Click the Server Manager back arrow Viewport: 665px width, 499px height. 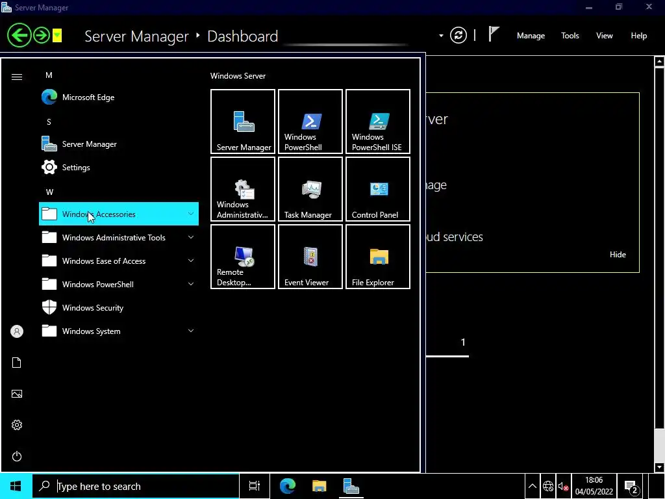(19, 35)
